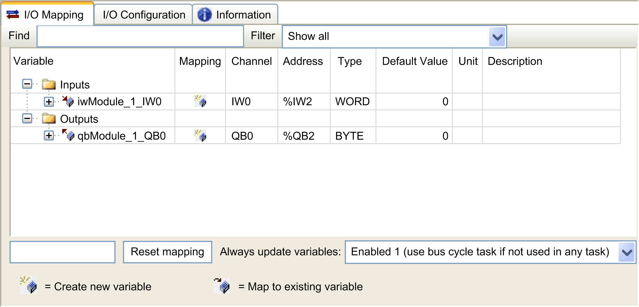Click the empty button beside Reset mapping

63,252
